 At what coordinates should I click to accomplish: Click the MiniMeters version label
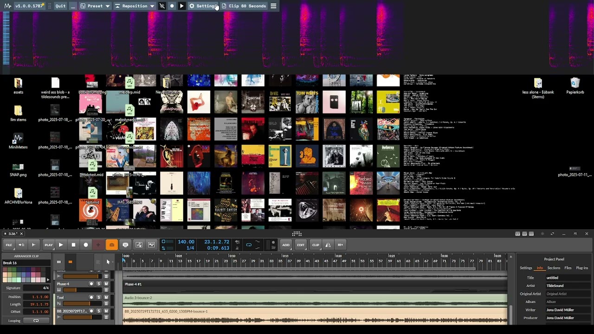(x=29, y=6)
